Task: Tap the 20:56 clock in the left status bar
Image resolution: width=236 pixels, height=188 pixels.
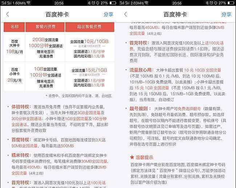Action: [59, 3]
